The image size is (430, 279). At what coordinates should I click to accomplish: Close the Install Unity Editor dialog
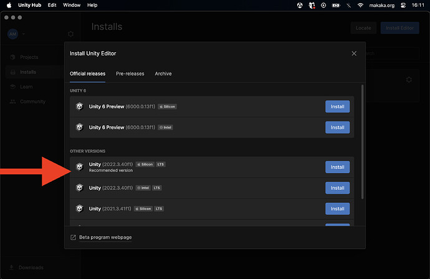(x=354, y=54)
